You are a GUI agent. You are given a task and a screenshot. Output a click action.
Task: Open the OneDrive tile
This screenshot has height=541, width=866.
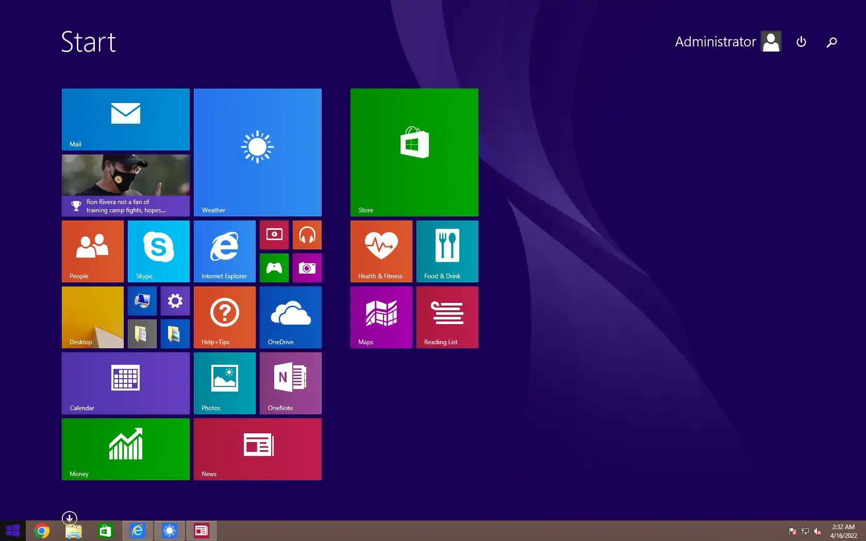tap(291, 317)
